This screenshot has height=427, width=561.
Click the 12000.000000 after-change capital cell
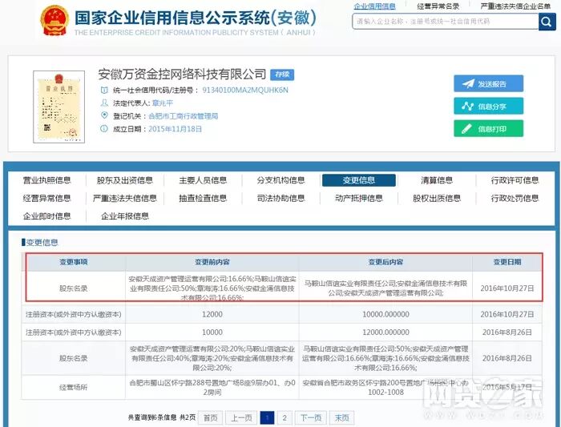point(385,332)
